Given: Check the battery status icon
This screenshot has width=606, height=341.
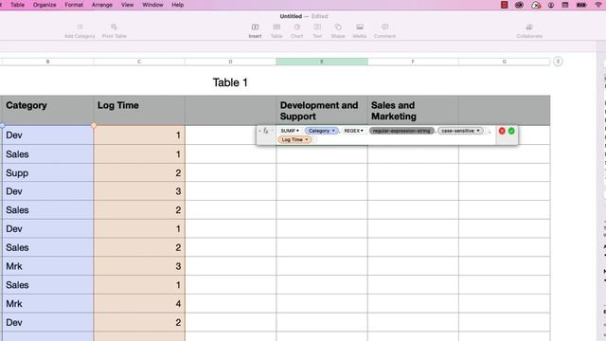Looking at the screenshot, I should tap(581, 5).
